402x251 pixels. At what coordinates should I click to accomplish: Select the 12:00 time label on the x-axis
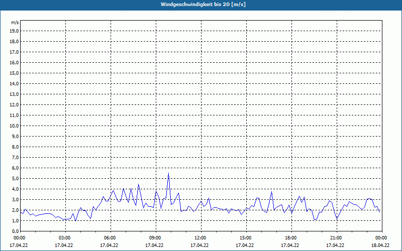[x=200, y=237]
